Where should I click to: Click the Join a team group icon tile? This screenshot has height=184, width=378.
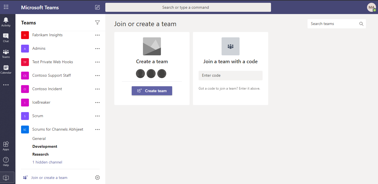231,46
